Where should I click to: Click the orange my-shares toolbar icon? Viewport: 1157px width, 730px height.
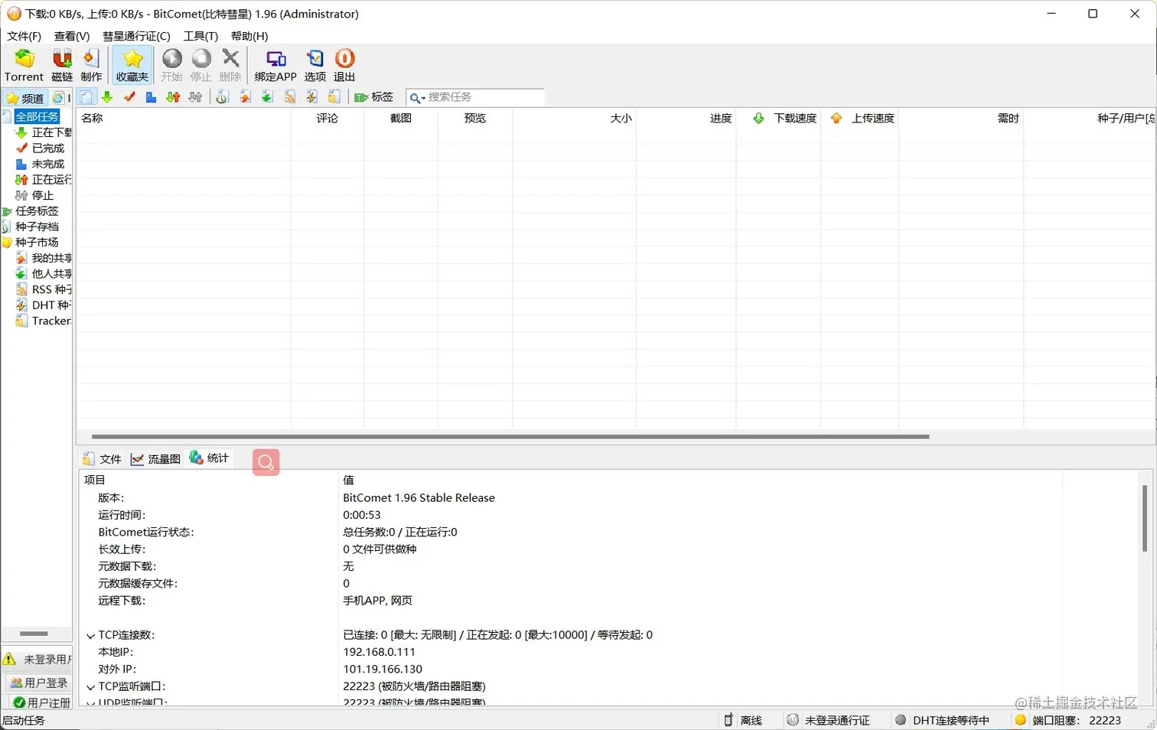click(x=245, y=97)
